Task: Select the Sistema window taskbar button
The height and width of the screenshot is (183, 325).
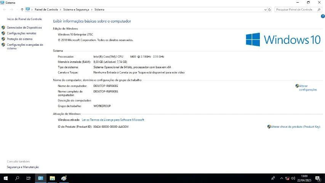Action: click(41, 178)
